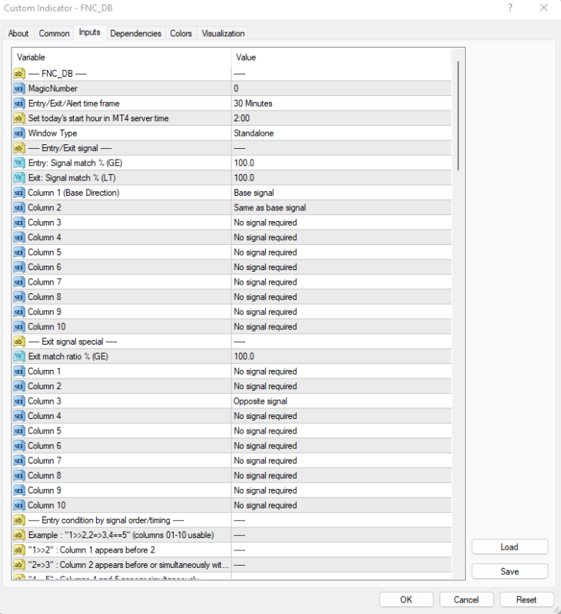Screen dimensions: 561x614
Task: Click the icon beside Exit: Signal match % (LT)
Action: pyautogui.click(x=18, y=178)
